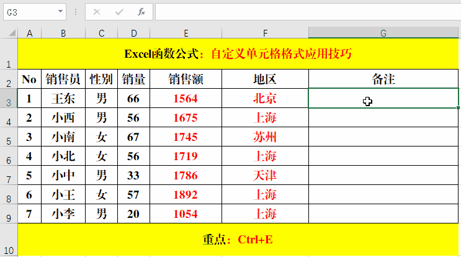
Task: Select column B header
Action: click(63, 33)
